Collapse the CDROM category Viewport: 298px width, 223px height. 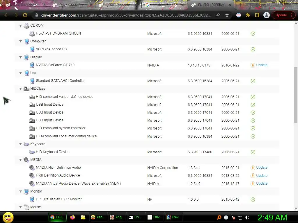tap(21, 26)
